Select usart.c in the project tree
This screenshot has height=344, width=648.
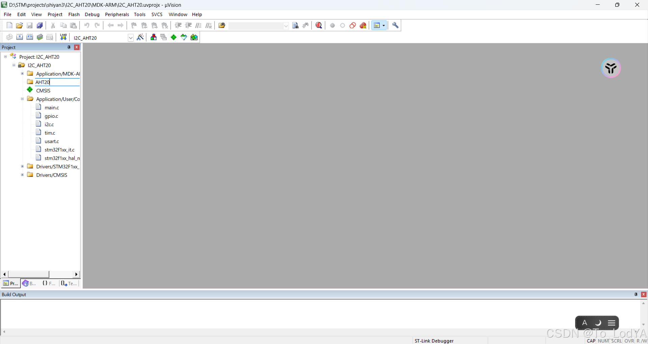coord(52,141)
